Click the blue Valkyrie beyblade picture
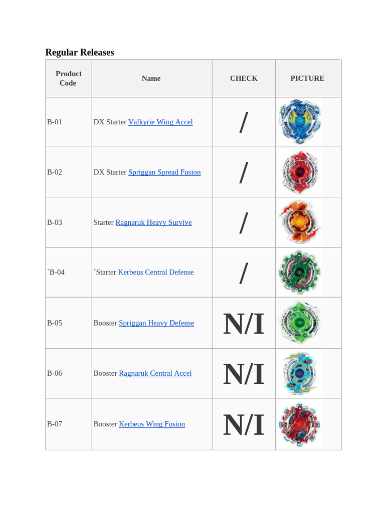This screenshot has width=385, height=513. tap(300, 122)
